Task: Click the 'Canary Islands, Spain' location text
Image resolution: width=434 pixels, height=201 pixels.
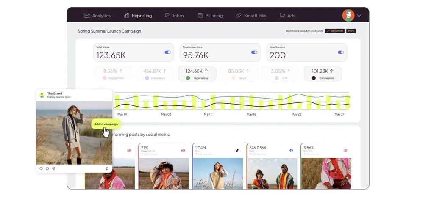Action: pyautogui.click(x=59, y=97)
